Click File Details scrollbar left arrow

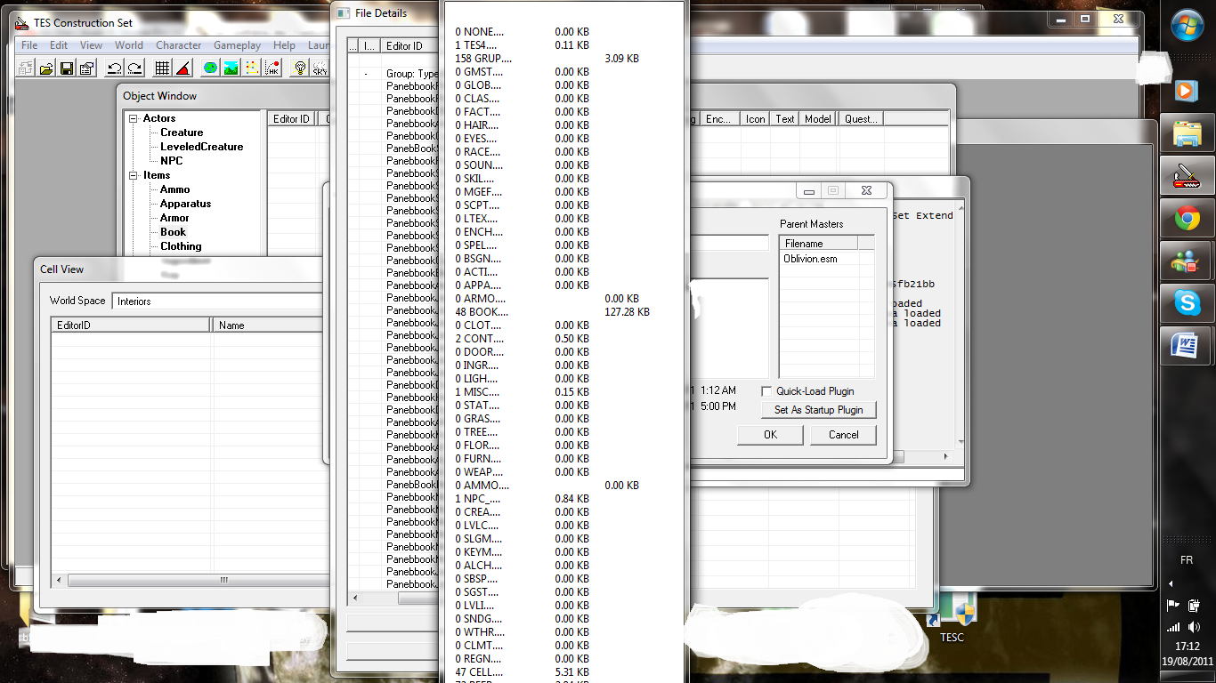click(x=356, y=599)
